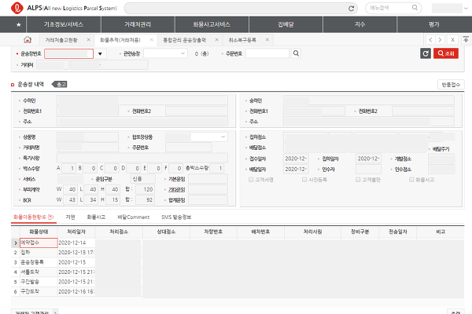This screenshot has height=314, width=472.
Task: Click the 2020-12-14 date cell
Action: 76,243
